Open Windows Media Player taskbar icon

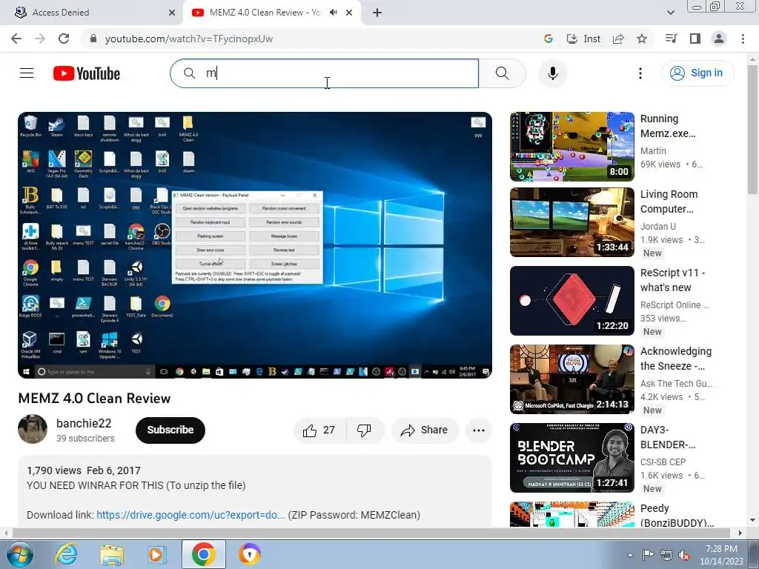pos(156,554)
